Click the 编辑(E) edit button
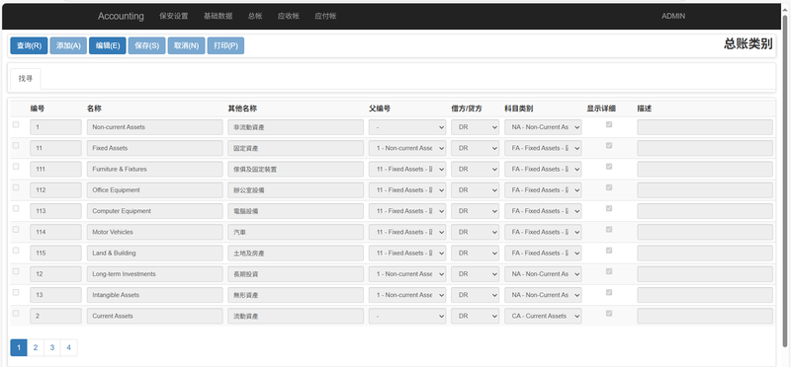Screen dimensions: 791x367 pyautogui.click(x=108, y=45)
